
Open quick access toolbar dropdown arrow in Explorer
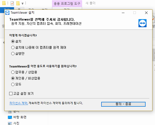[22, 4]
